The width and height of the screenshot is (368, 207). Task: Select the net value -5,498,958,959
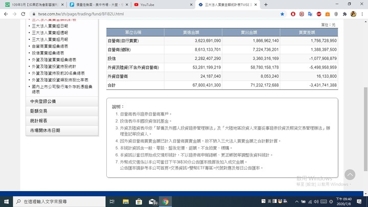pyautogui.click(x=323, y=67)
